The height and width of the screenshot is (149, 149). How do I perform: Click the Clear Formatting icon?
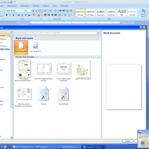(x=40, y=11)
